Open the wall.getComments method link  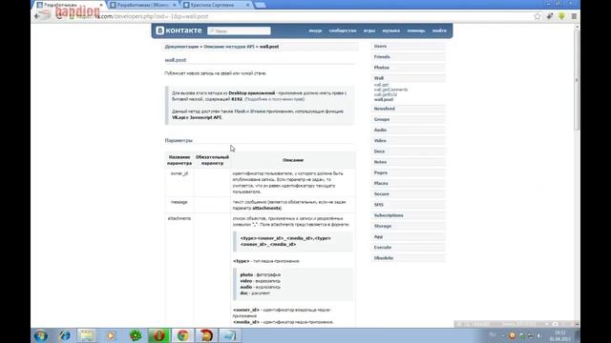(390, 90)
